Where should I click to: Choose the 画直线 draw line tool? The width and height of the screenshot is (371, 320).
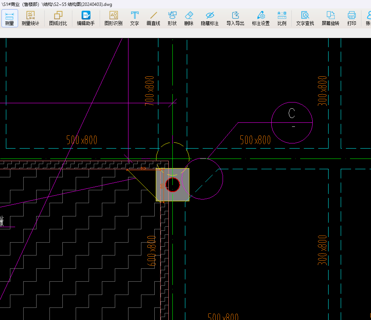pyautogui.click(x=153, y=18)
